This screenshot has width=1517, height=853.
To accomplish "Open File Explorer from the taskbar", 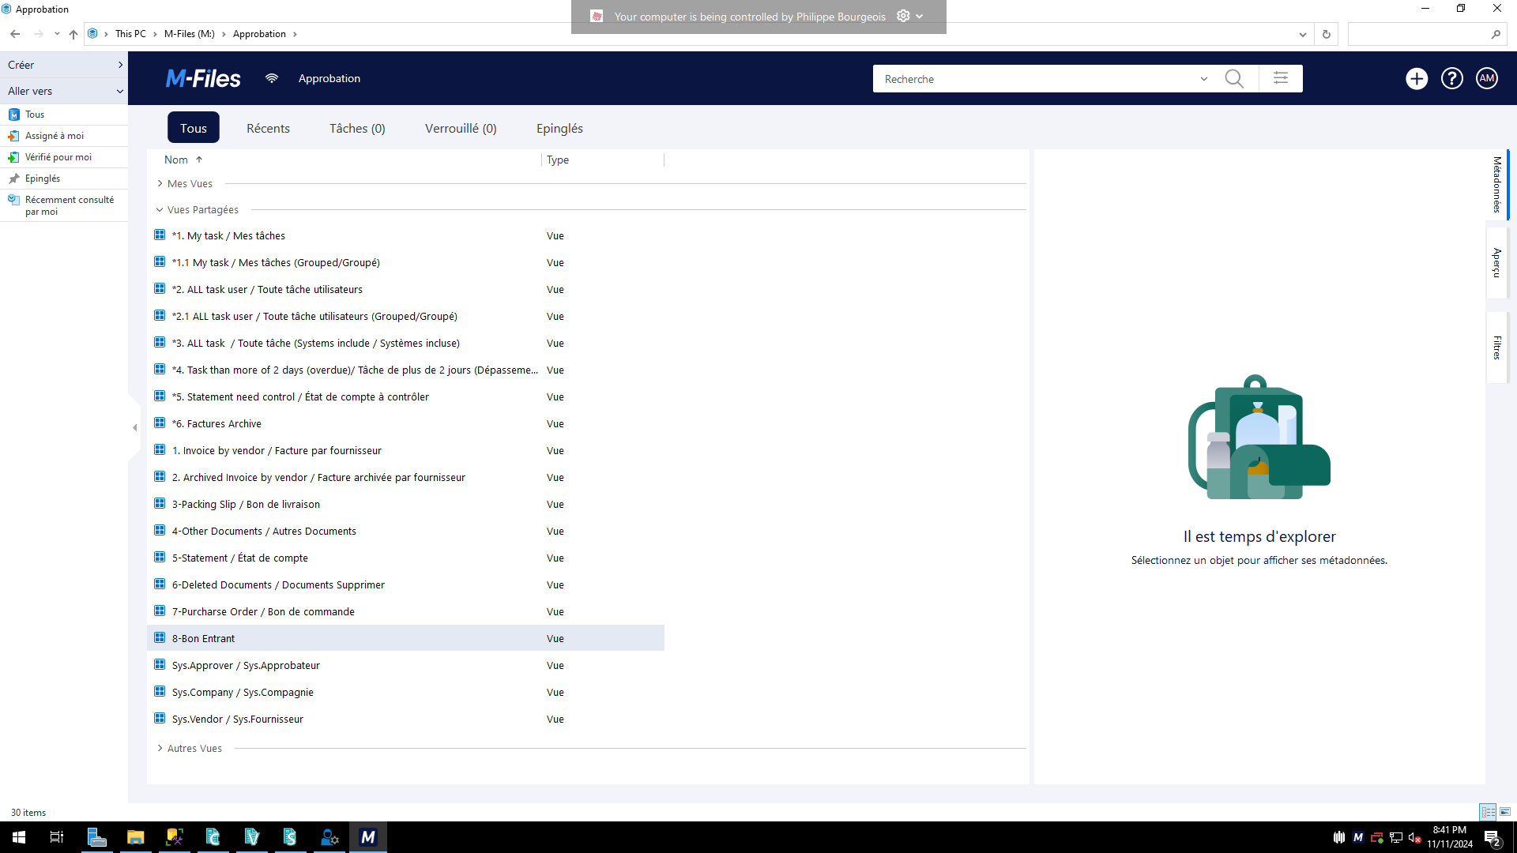I will tap(136, 837).
